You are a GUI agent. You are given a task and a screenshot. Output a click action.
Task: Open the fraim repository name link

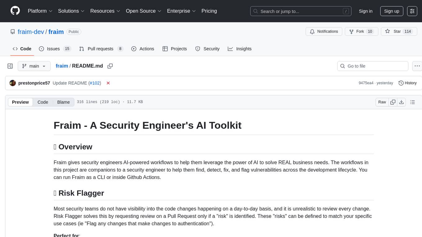pos(56,32)
